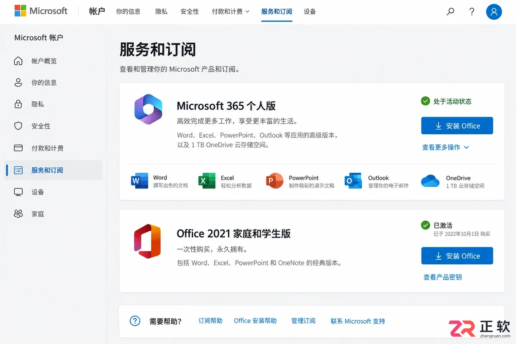
Task: Click list icon beside 服务和订阅 in sidebar
Action: click(x=18, y=170)
